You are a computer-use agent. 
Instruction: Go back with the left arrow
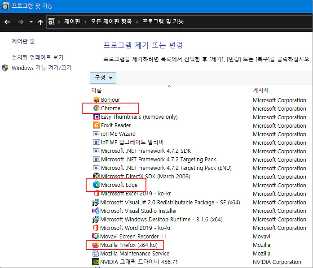pyautogui.click(x=7, y=22)
